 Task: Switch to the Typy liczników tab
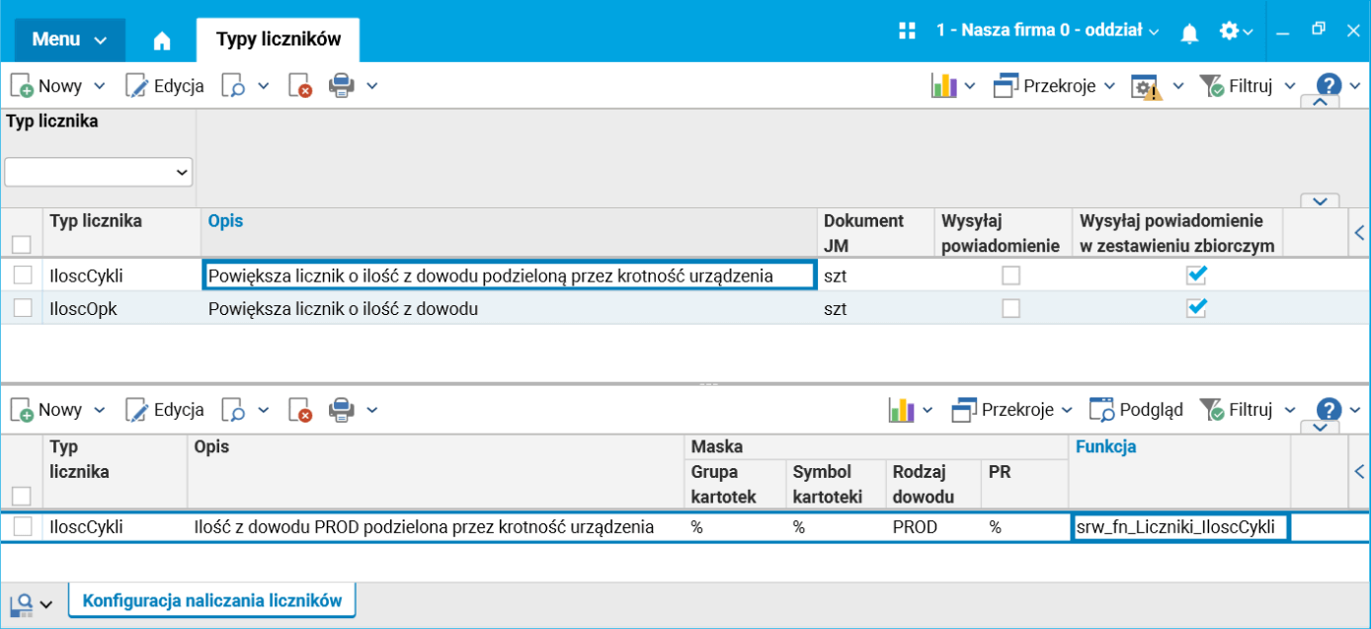point(279,39)
